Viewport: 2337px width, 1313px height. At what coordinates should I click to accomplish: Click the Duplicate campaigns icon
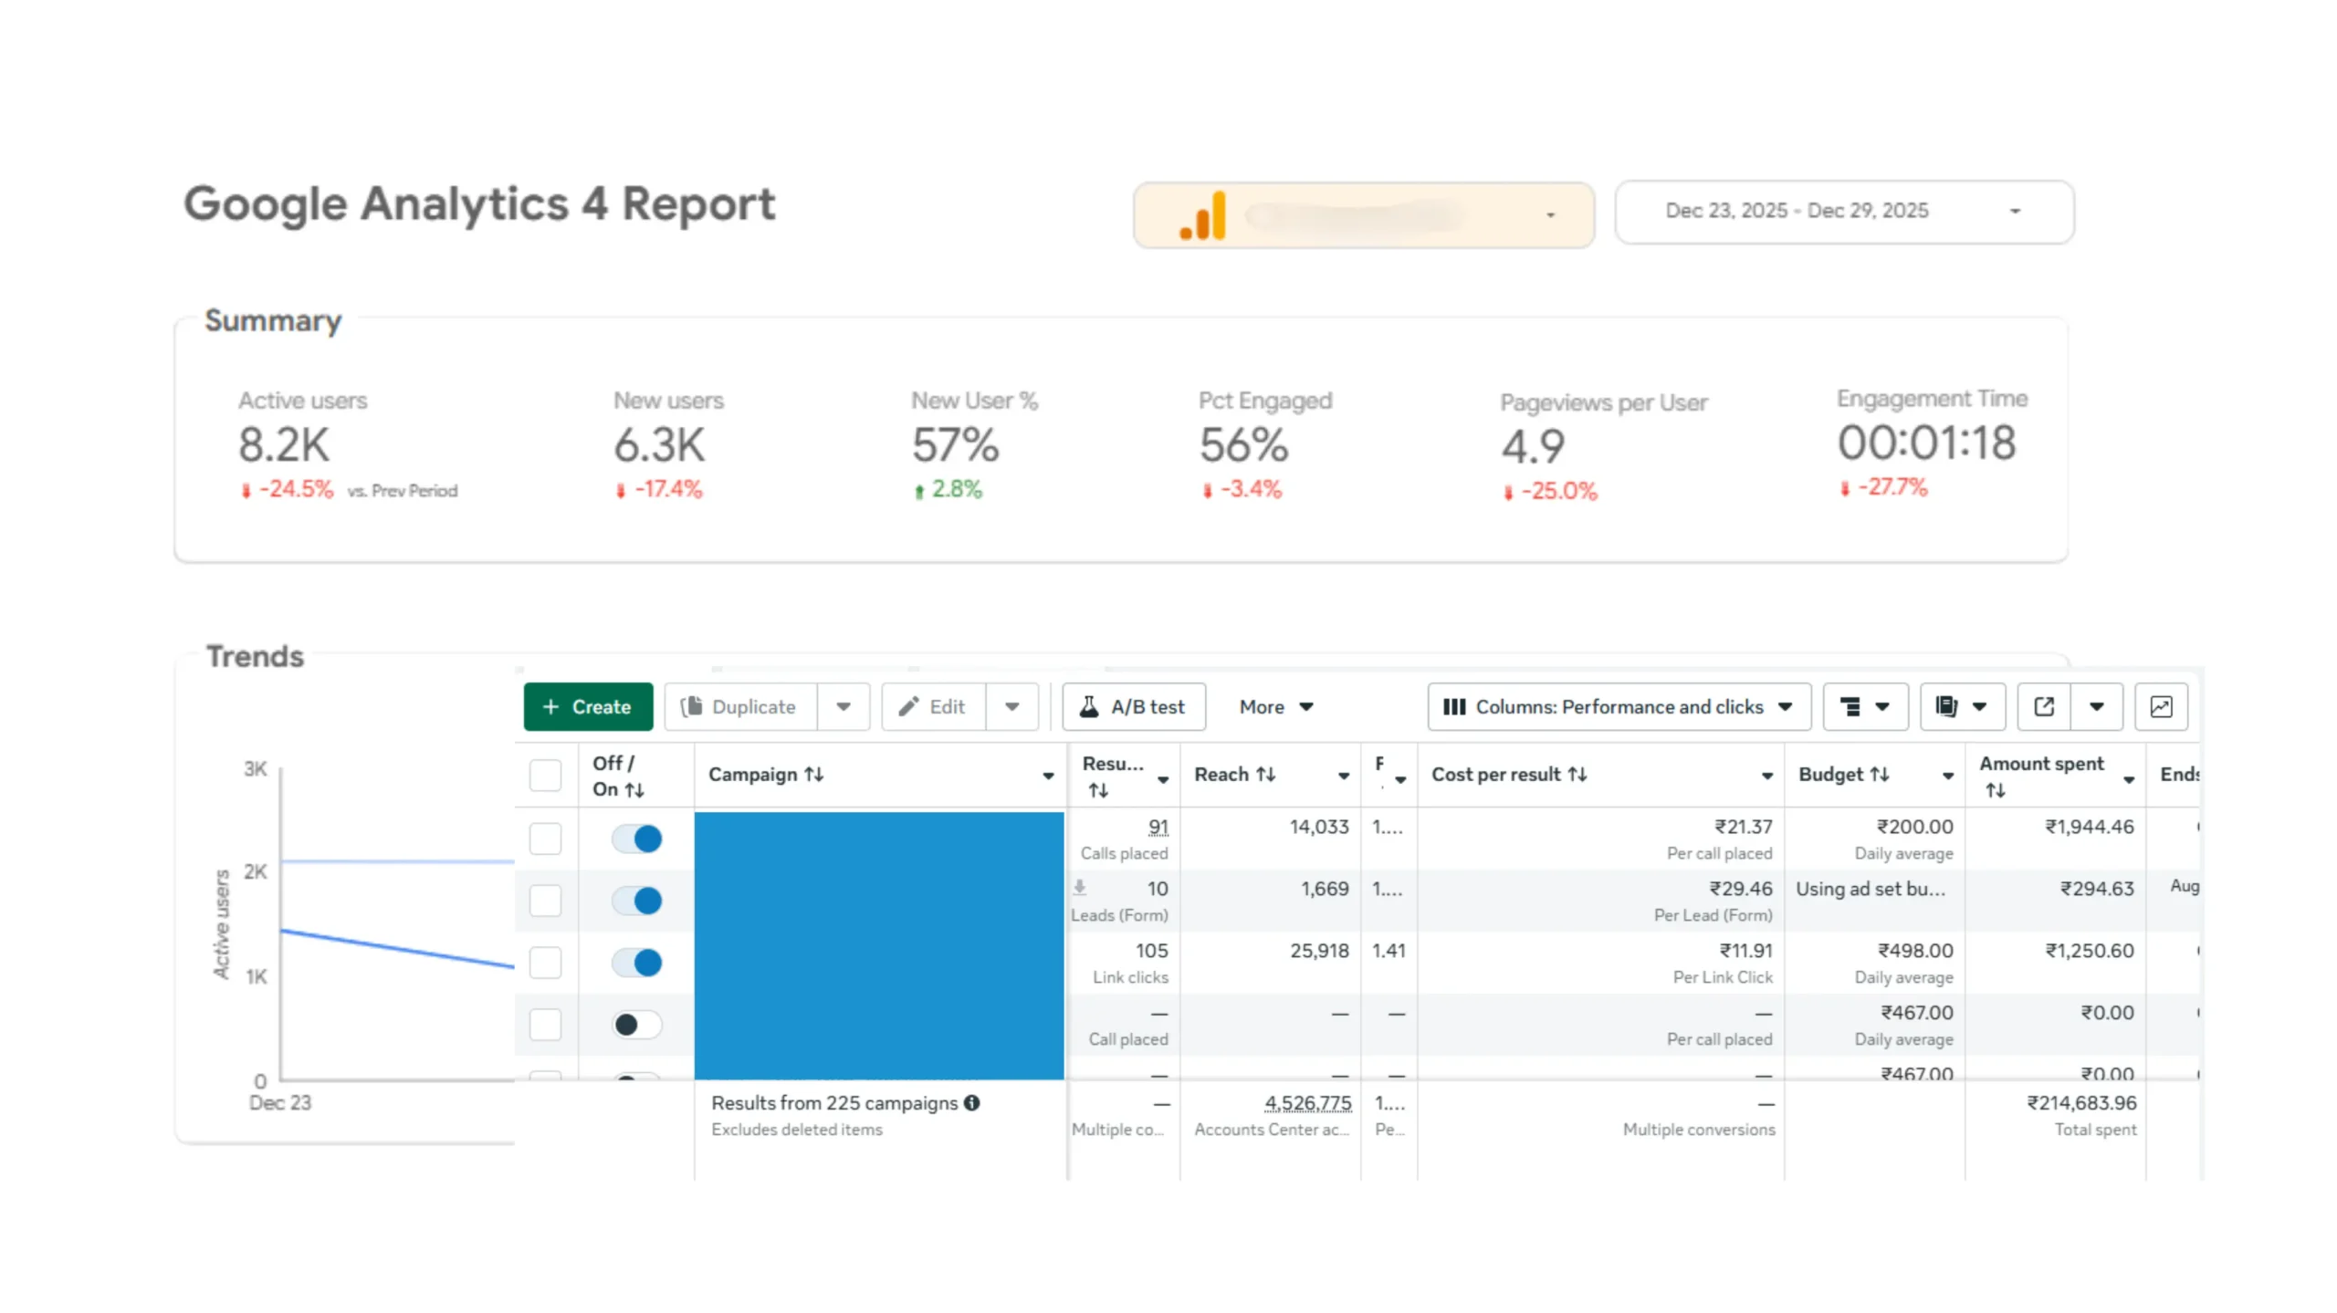[x=694, y=706]
